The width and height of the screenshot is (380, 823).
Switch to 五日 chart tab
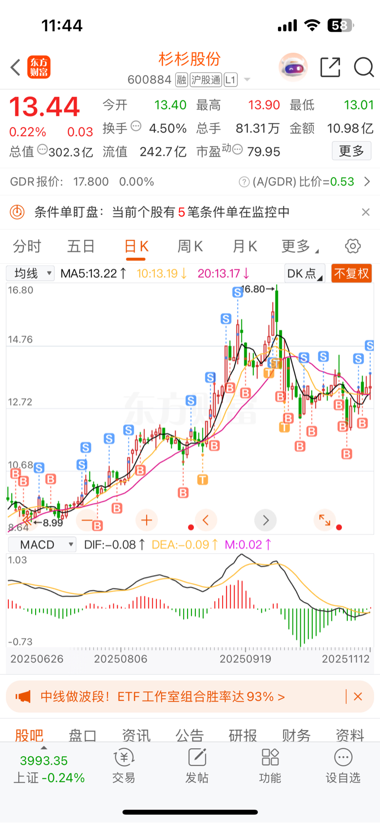pyautogui.click(x=81, y=246)
